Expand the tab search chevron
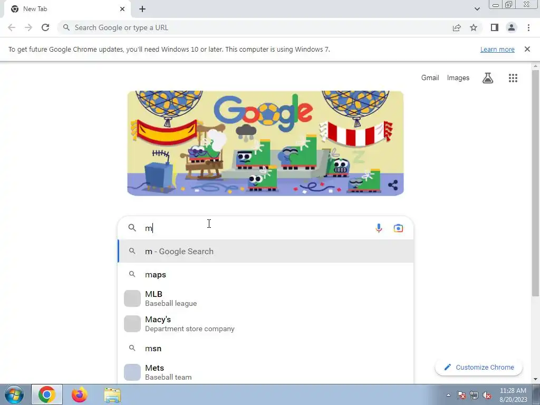540x405 pixels. (x=477, y=9)
